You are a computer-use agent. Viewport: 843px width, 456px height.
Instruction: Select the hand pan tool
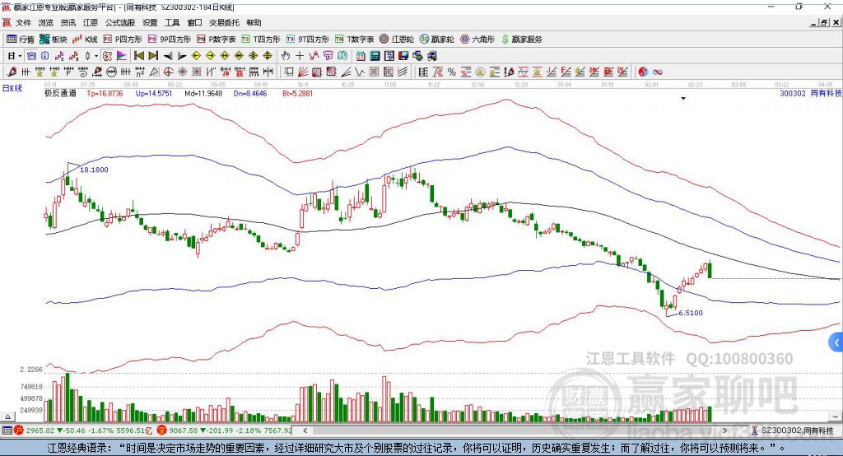(286, 56)
